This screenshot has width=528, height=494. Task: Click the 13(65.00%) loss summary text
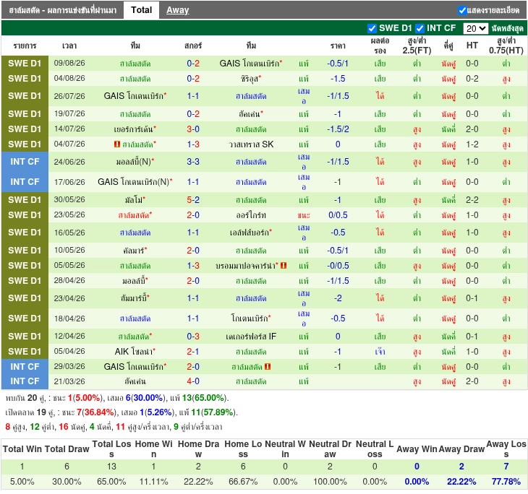(205, 398)
